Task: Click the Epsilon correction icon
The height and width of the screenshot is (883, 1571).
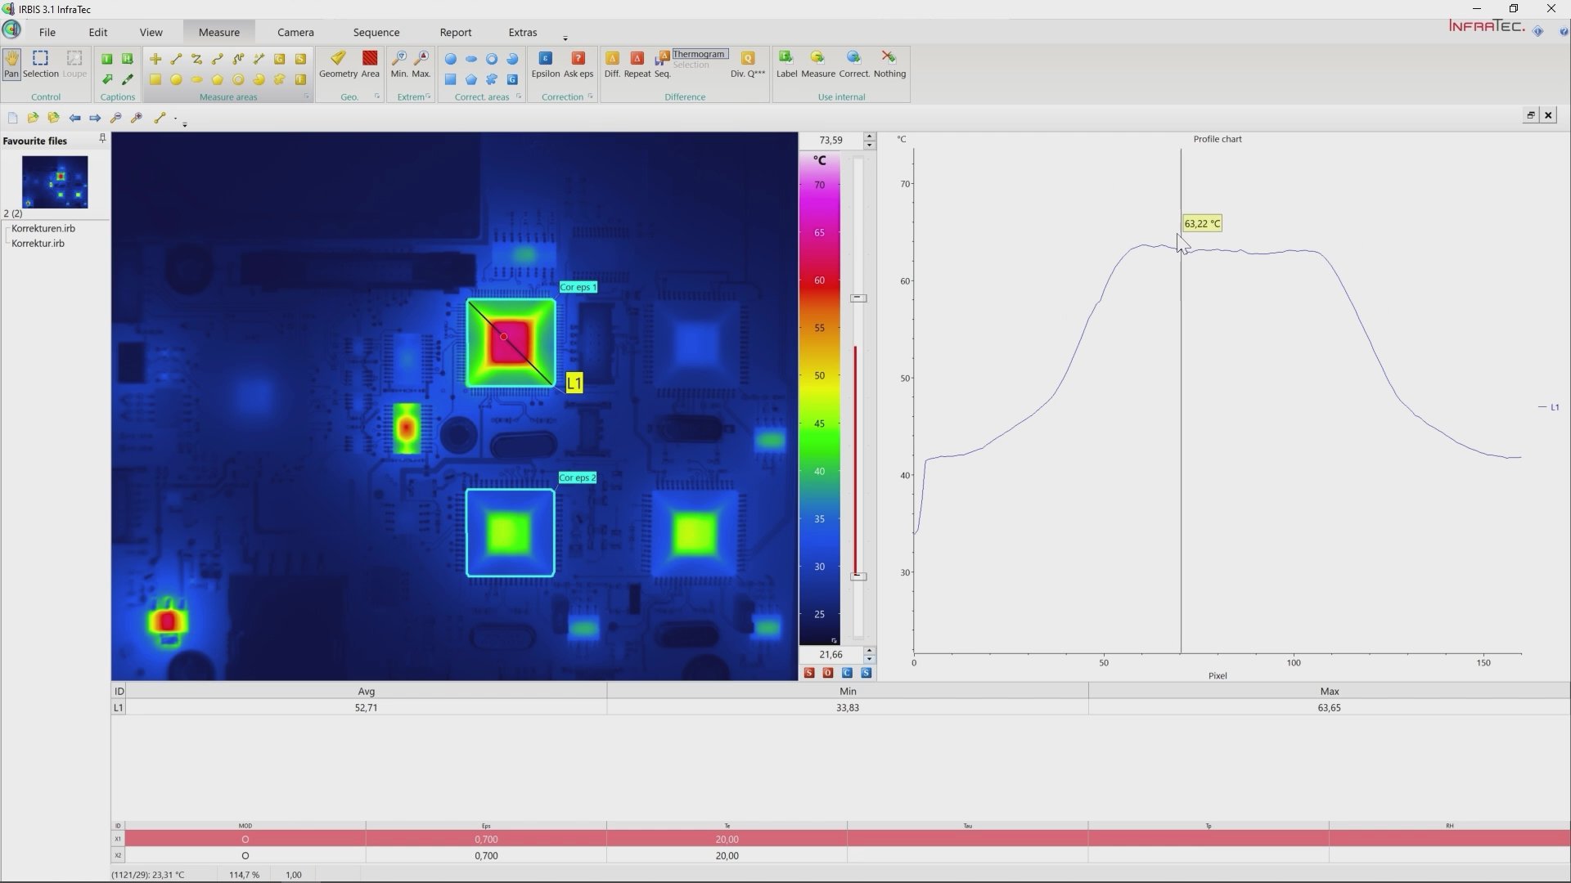Action: [545, 64]
